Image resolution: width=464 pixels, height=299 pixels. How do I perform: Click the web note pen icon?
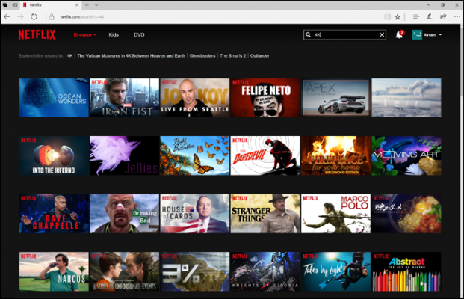(x=430, y=17)
